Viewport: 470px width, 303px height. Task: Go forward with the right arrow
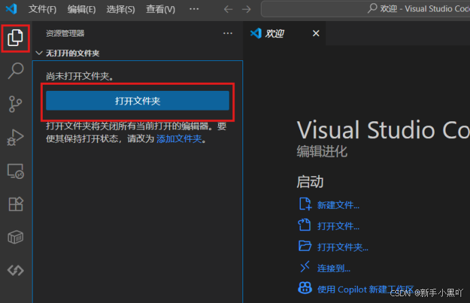click(247, 9)
